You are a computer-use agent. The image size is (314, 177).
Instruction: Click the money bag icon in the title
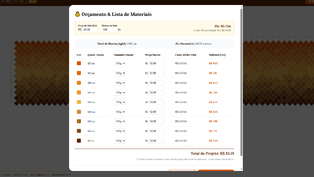77,14
